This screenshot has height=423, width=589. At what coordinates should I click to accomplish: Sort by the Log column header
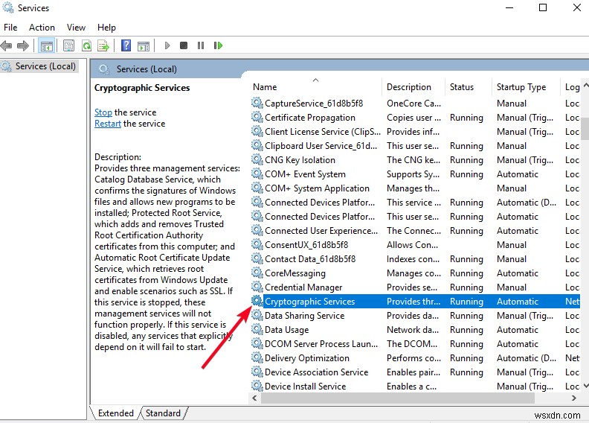571,87
